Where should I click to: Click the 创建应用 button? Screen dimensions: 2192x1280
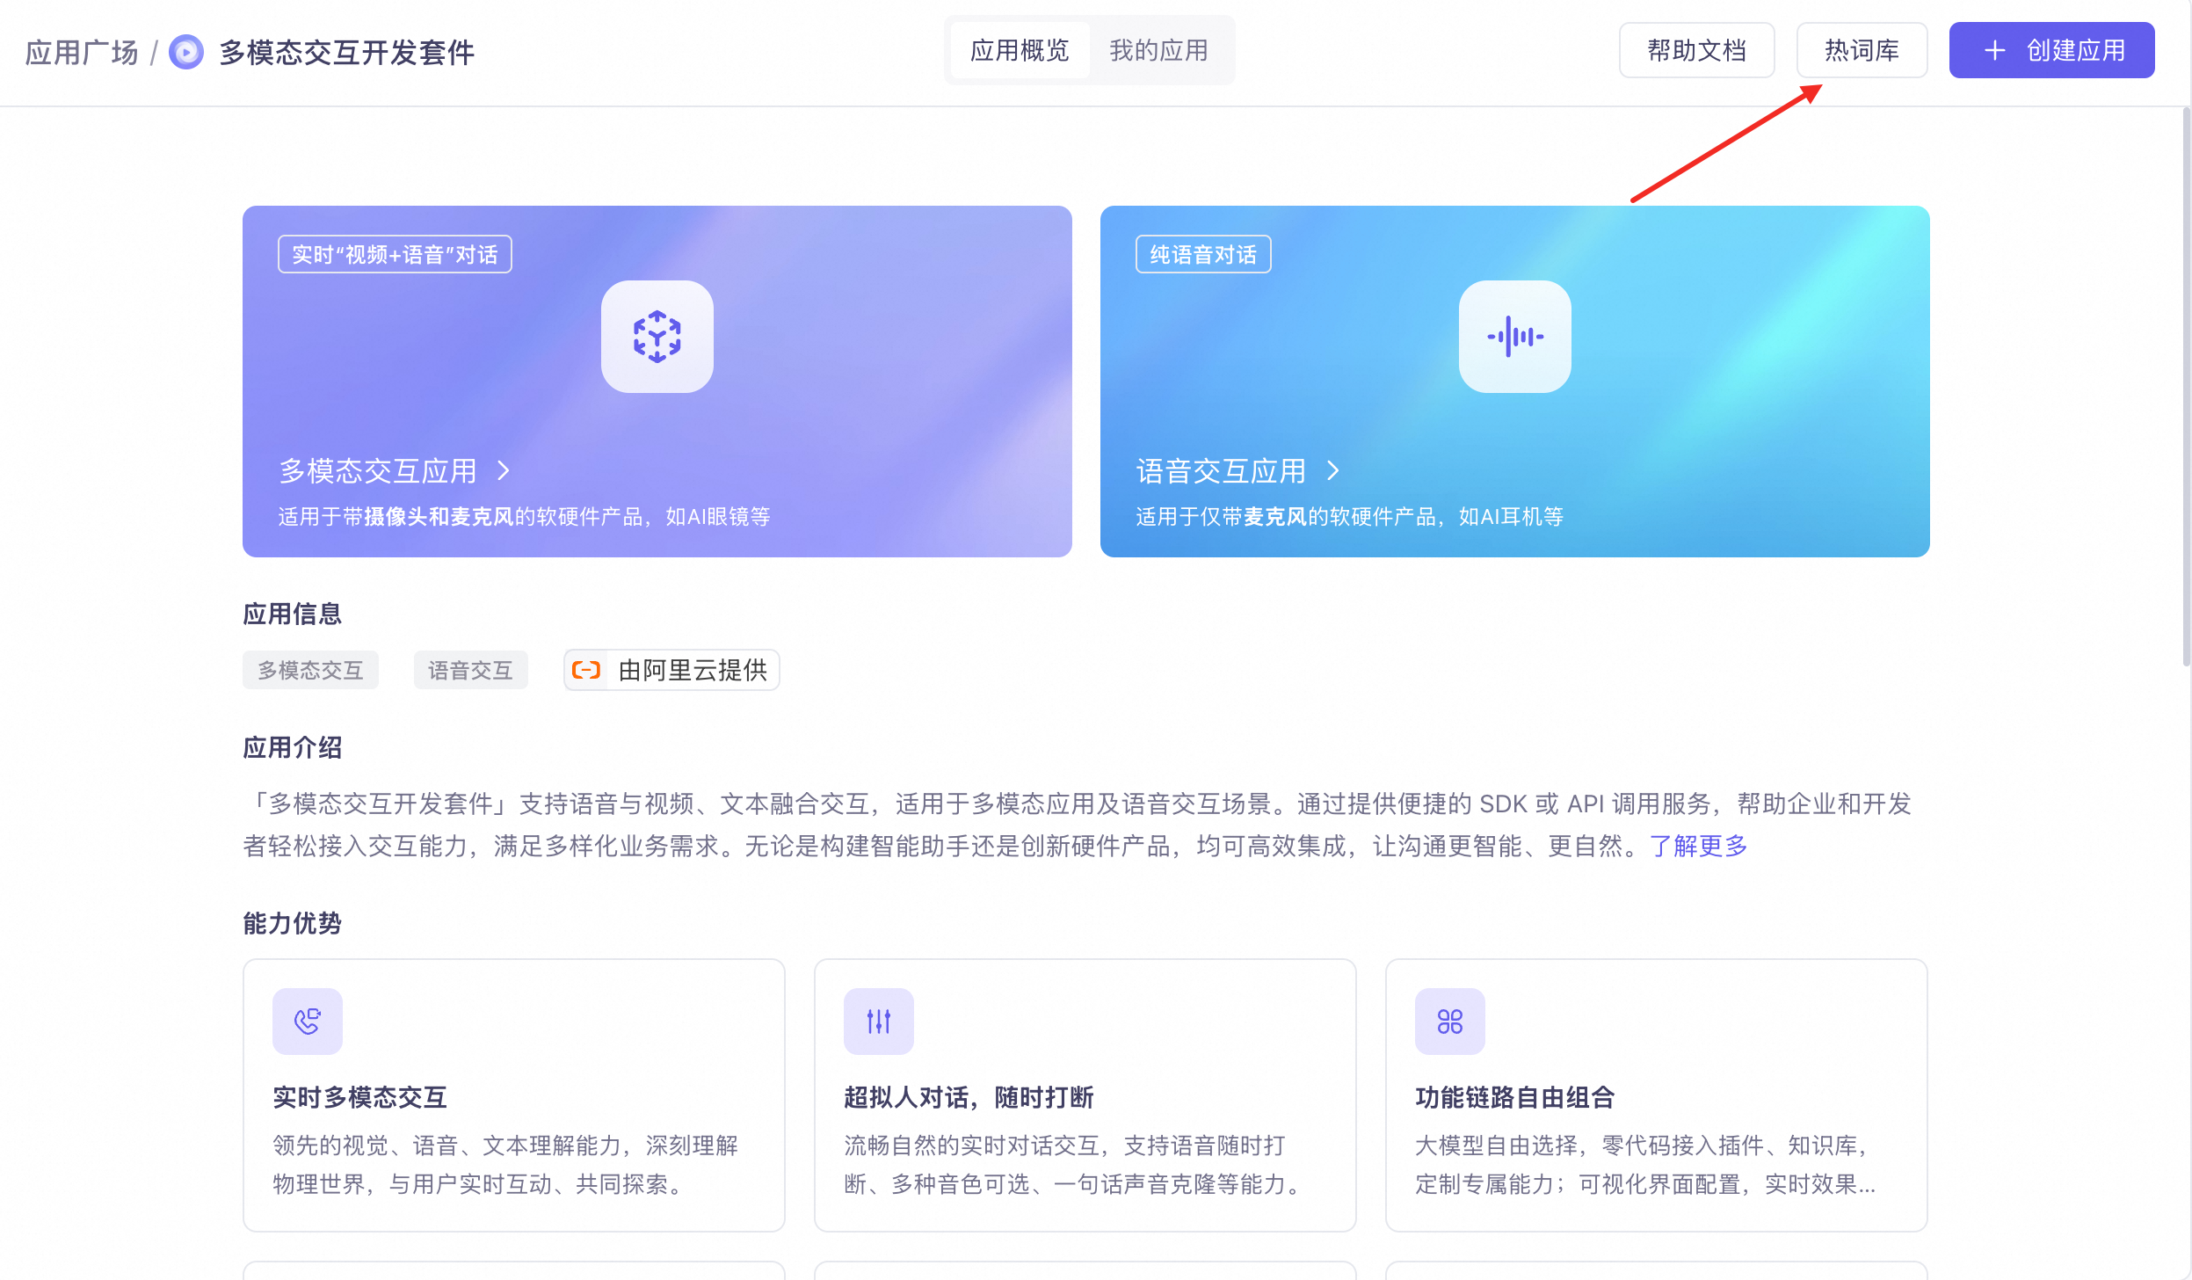pyautogui.click(x=2052, y=50)
